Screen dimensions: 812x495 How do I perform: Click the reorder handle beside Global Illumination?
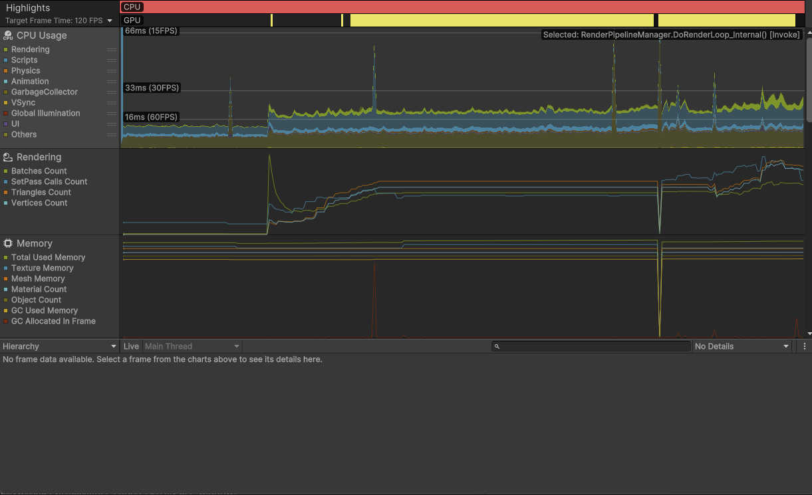[112, 114]
